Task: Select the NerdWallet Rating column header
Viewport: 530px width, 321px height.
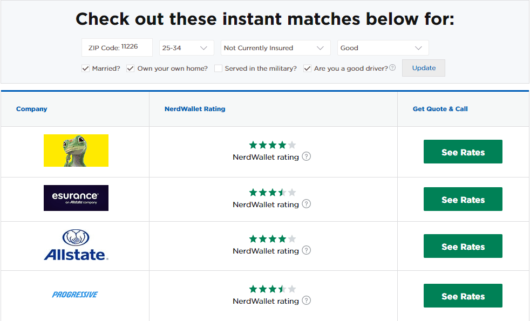Action: coord(195,108)
